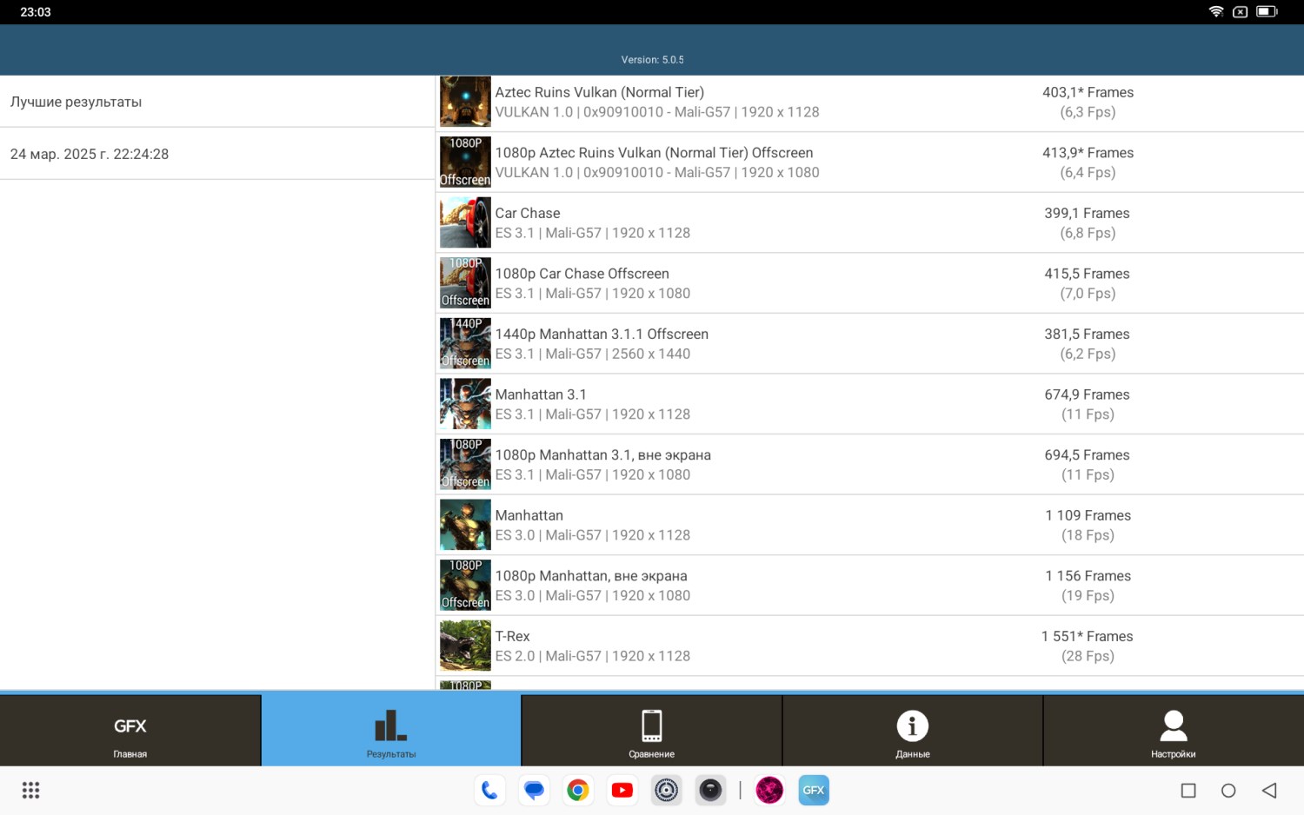This screenshot has height=815, width=1304.
Task: Click the 1080p Manhattan, вне экрана thumbnail
Action: click(x=465, y=585)
